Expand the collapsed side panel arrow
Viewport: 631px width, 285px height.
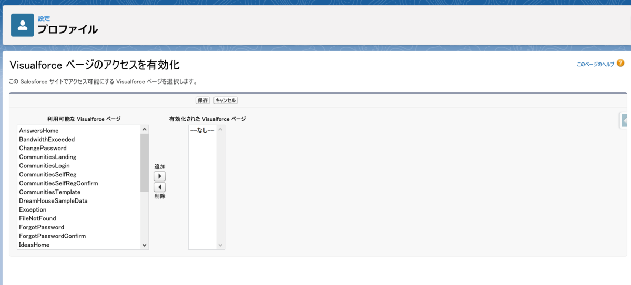pos(625,120)
